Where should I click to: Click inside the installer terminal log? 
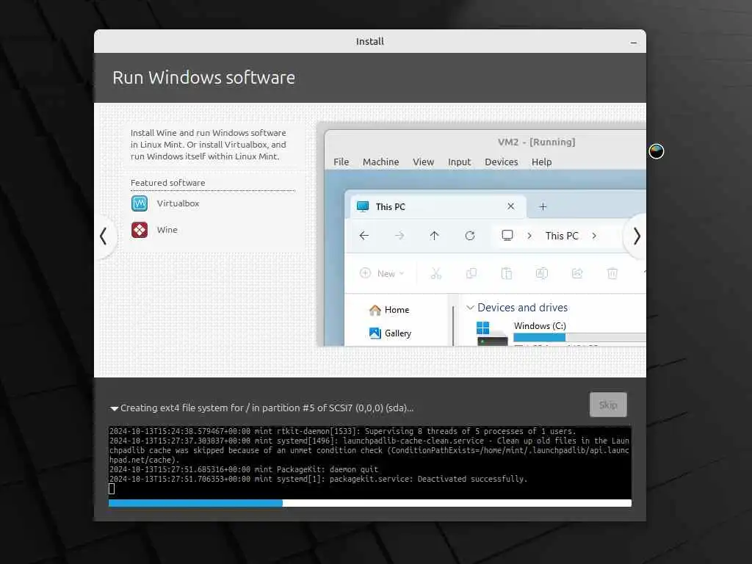point(370,463)
